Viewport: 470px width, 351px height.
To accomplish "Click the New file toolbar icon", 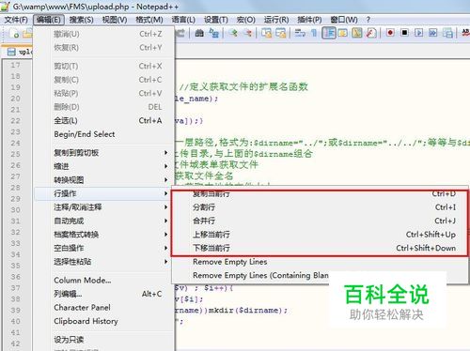I will tap(14, 33).
